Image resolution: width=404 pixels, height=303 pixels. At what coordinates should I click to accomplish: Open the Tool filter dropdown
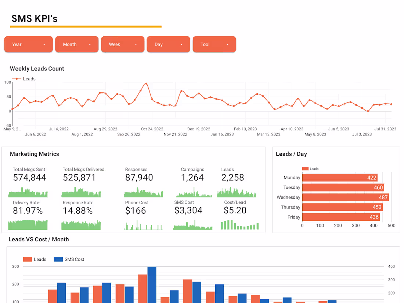[x=214, y=44]
